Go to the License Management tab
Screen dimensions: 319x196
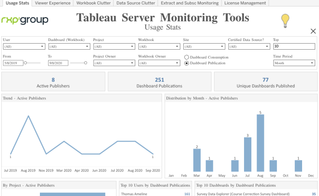point(245,3)
